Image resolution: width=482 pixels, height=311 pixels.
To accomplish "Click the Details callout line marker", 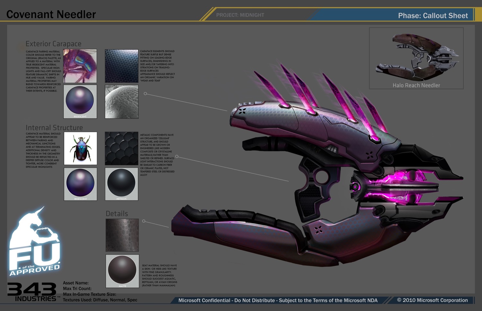I will point(144,221).
